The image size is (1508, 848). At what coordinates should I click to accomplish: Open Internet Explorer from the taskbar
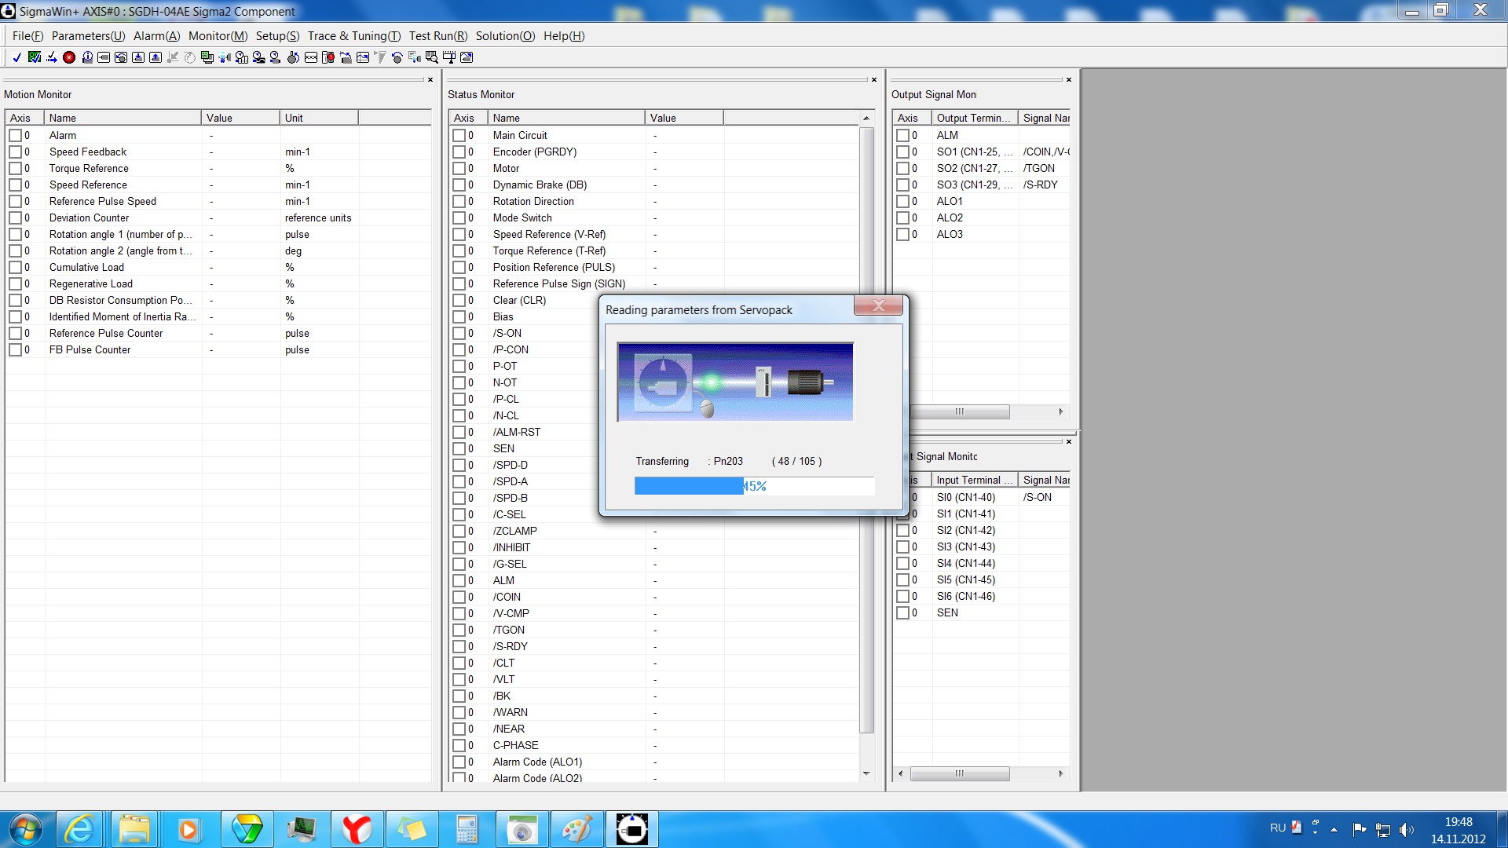79,829
